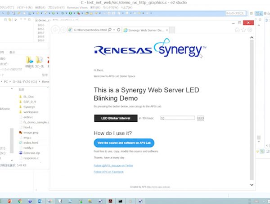Click browser scrollbar up arrow
270x204 pixels.
pyautogui.click(x=252, y=37)
